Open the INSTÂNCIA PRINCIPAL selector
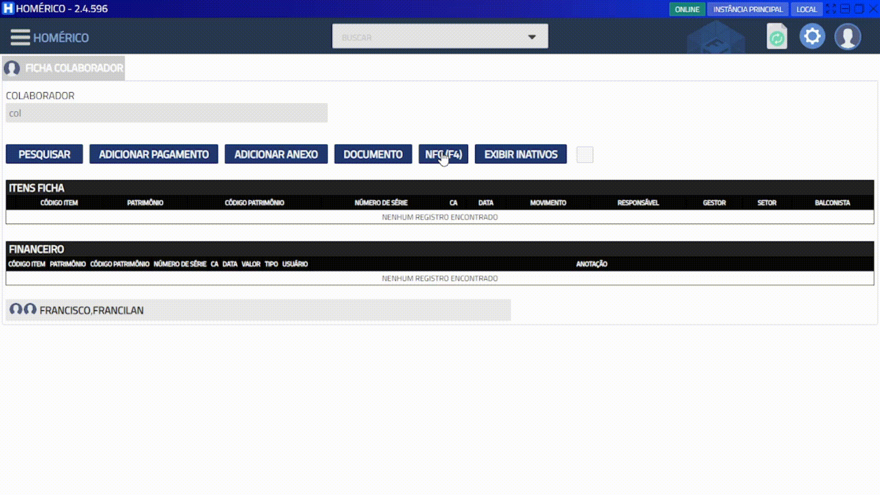880x495 pixels. 748,9
